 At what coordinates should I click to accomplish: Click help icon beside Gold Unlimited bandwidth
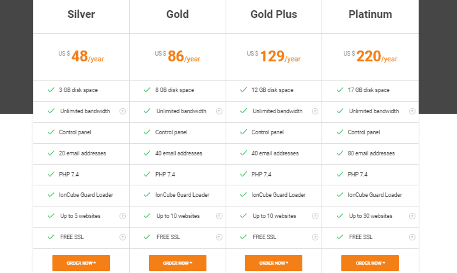(219, 111)
